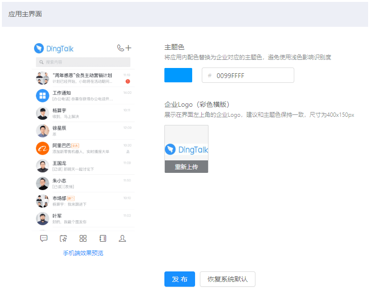This screenshot has height=292, width=370.
Task: Click 重新上传 to re-upload the logo
Action: 186,167
